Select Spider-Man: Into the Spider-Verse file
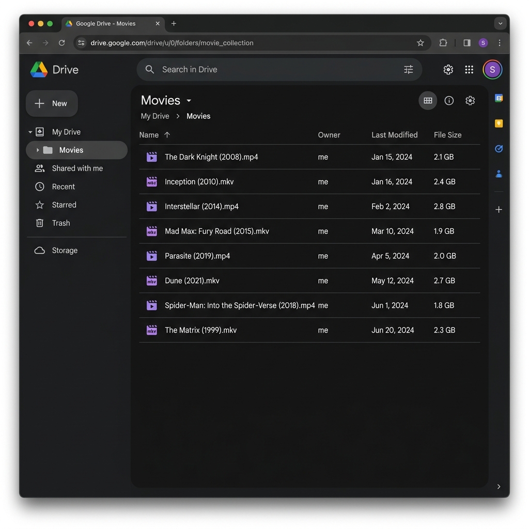Image resolution: width=529 pixels, height=529 pixels. [x=309, y=305]
